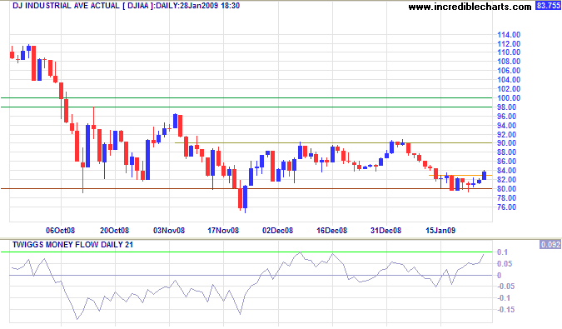Screen dimensions: 562x329
Task: Click the DJ Industrial Ave Actual chart title
Action: point(127,6)
